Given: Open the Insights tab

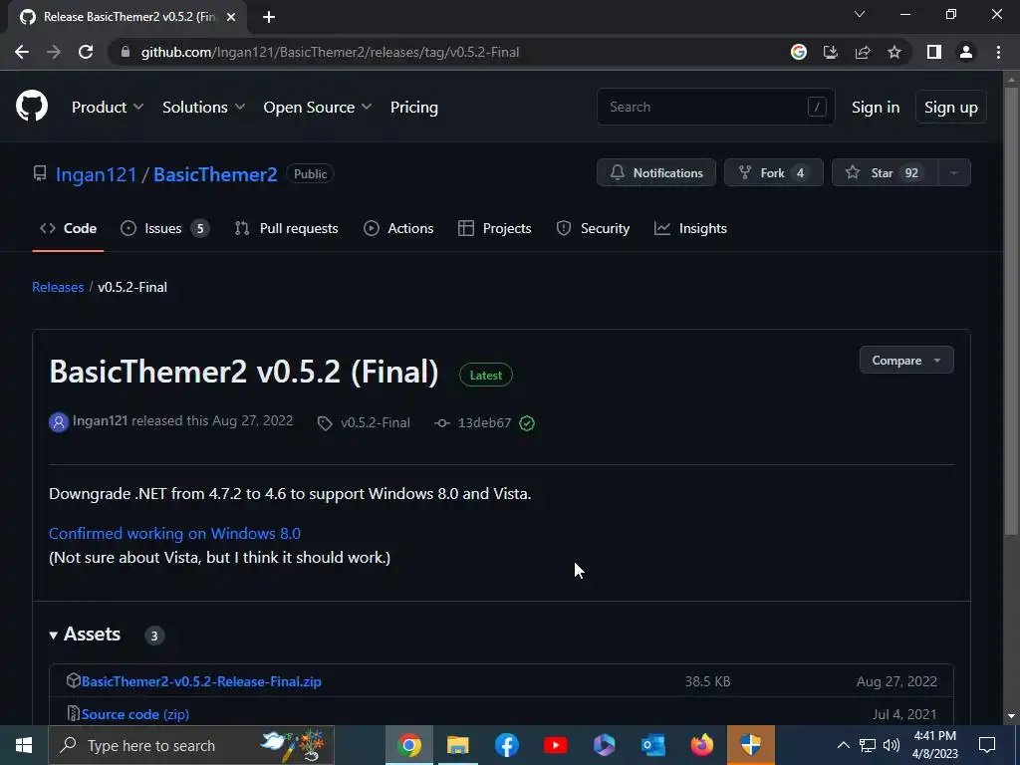Looking at the screenshot, I should pos(691,228).
